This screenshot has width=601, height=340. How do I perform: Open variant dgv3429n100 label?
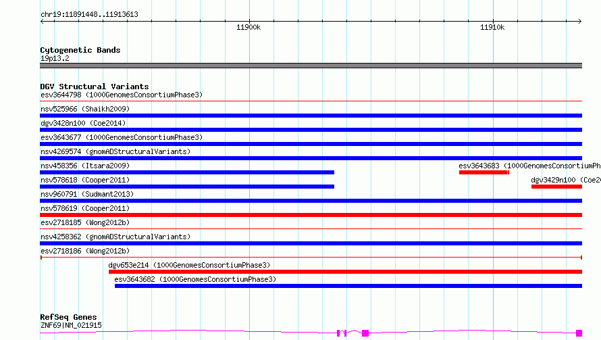click(566, 180)
